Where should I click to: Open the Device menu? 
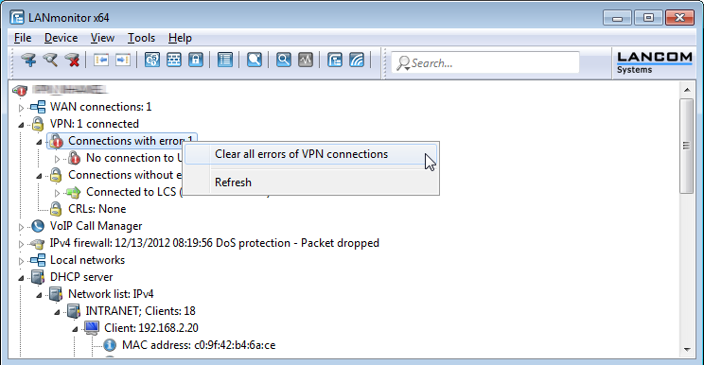point(62,38)
